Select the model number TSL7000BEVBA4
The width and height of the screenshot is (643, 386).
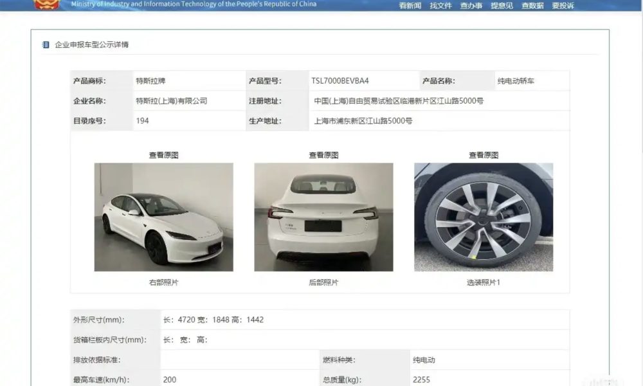340,81
